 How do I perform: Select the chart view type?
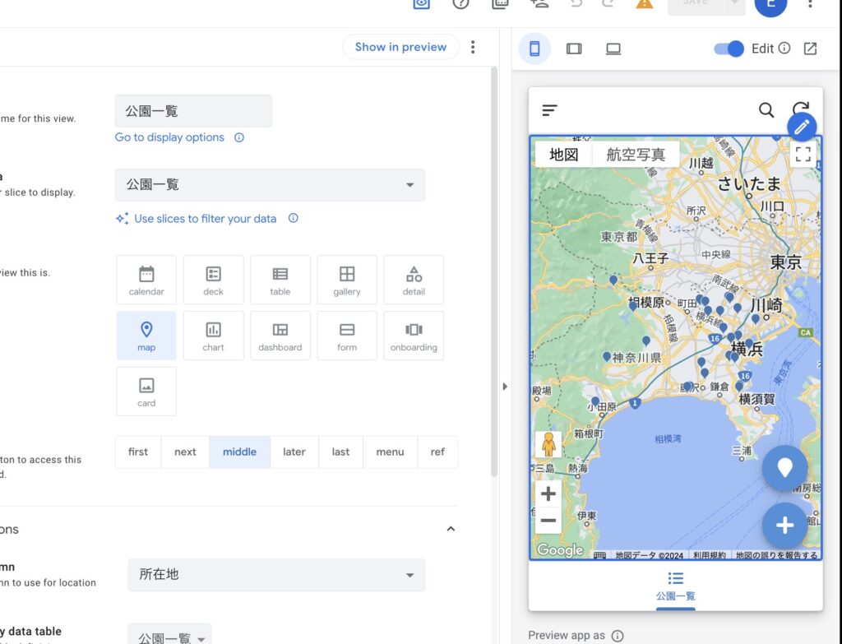coord(213,336)
